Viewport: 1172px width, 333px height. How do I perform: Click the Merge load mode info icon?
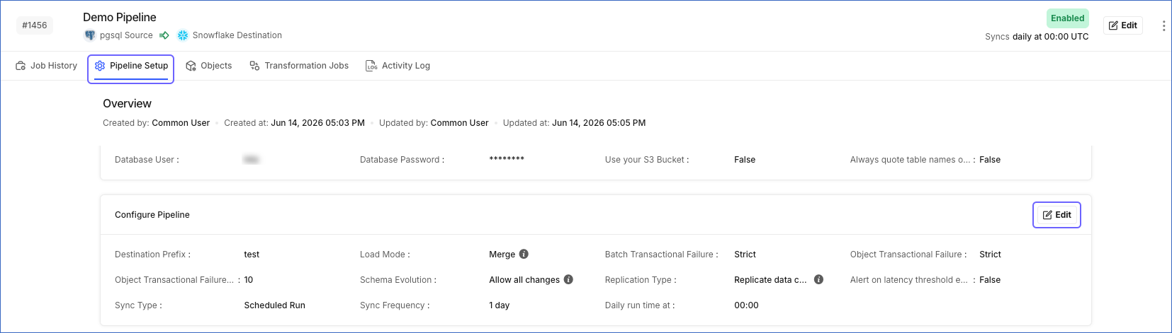click(x=524, y=254)
